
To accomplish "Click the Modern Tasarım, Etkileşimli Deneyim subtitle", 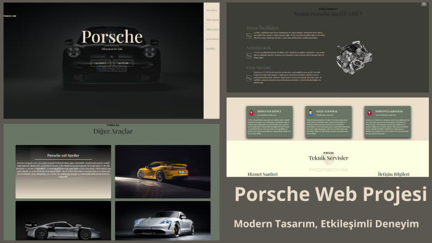I will click(326, 223).
